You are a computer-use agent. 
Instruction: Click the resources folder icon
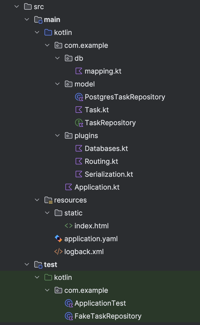tap(48, 200)
